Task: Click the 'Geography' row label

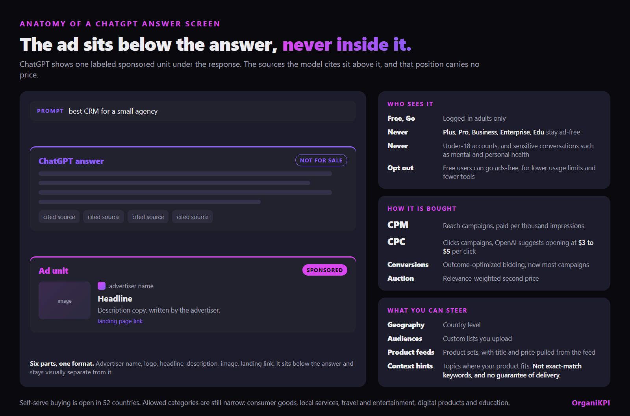Action: 406,325
